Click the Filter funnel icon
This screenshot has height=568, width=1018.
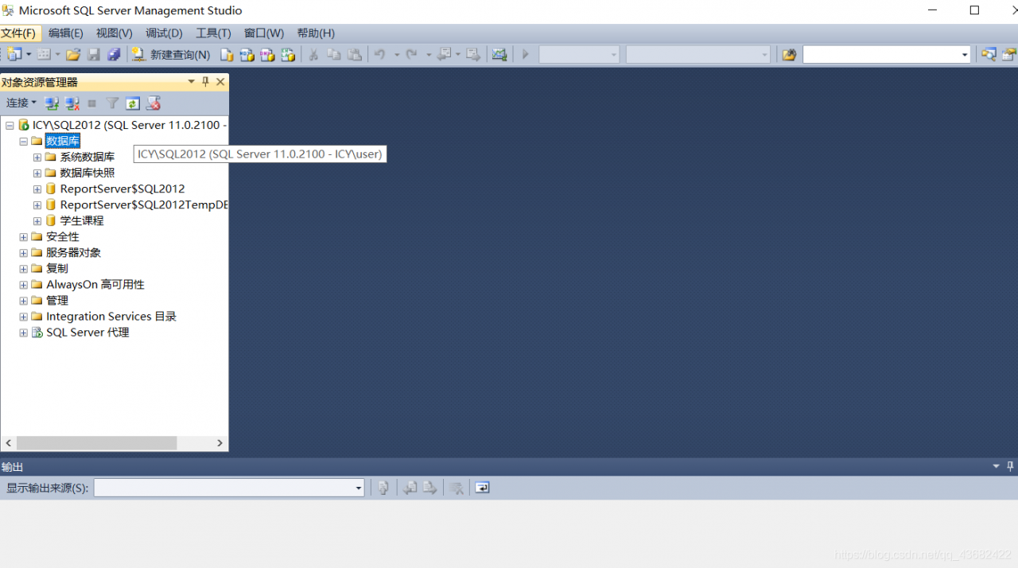pyautogui.click(x=112, y=103)
